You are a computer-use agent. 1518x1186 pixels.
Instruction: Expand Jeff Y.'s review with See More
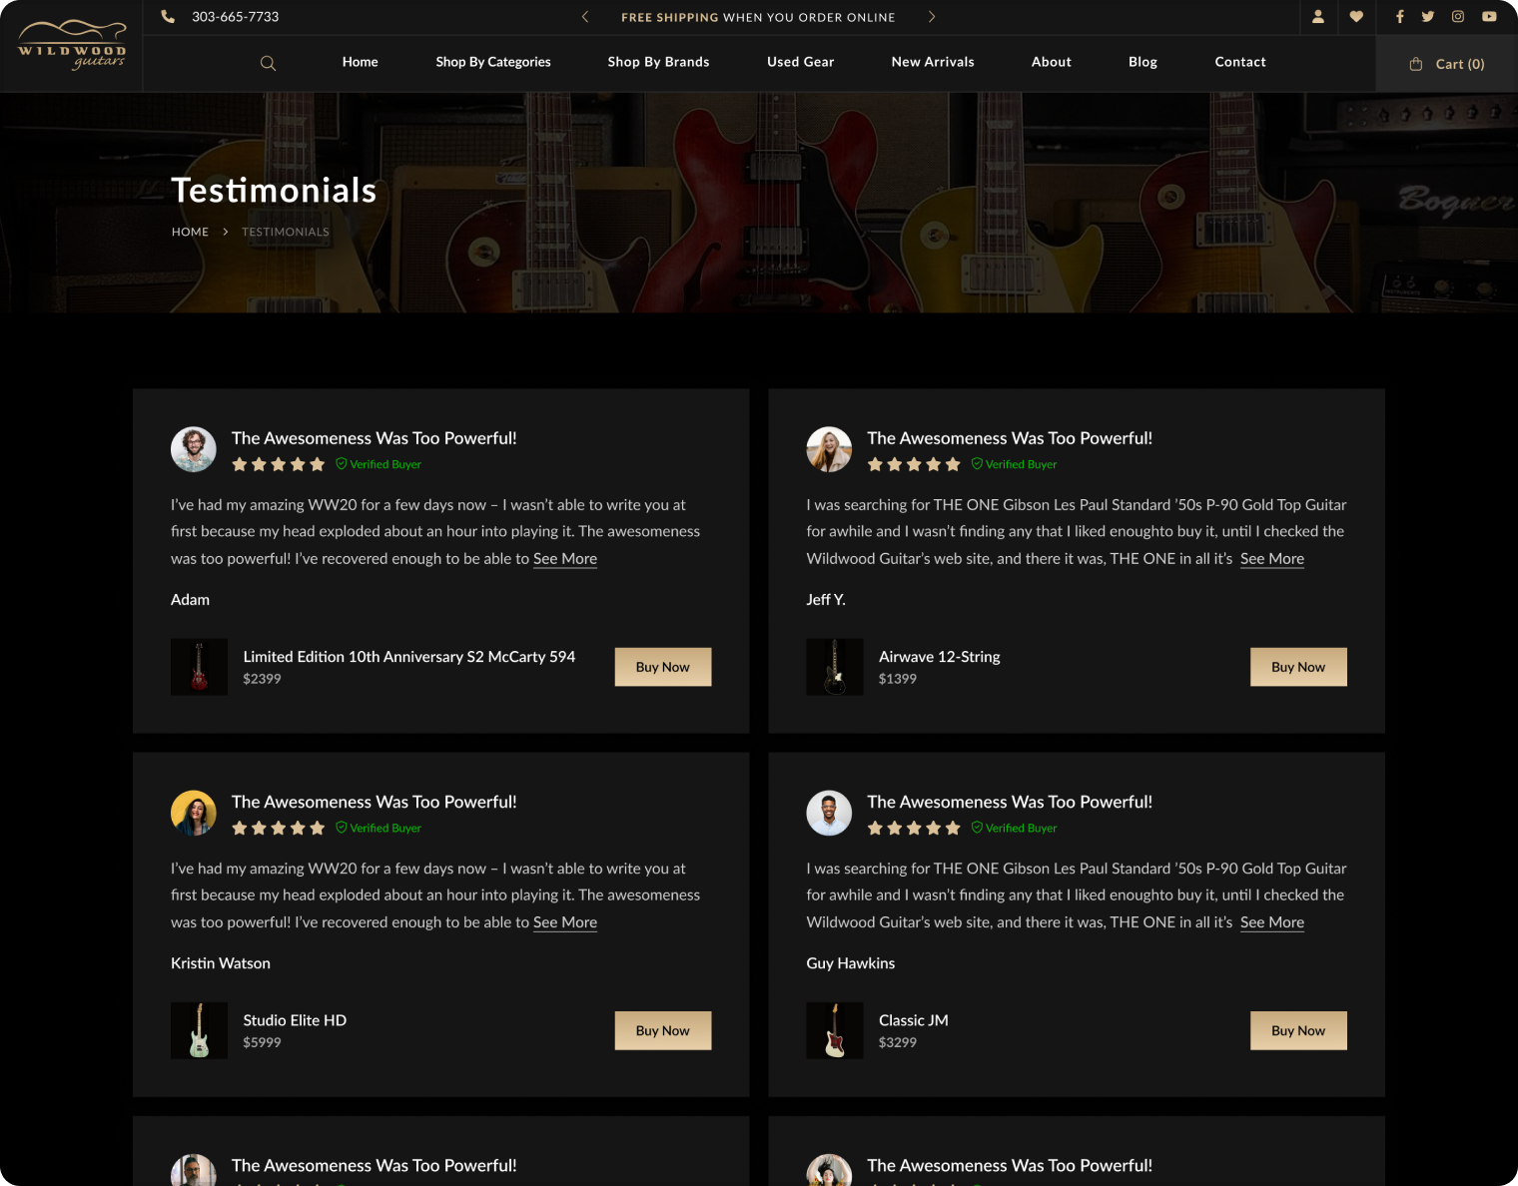tap(1272, 559)
